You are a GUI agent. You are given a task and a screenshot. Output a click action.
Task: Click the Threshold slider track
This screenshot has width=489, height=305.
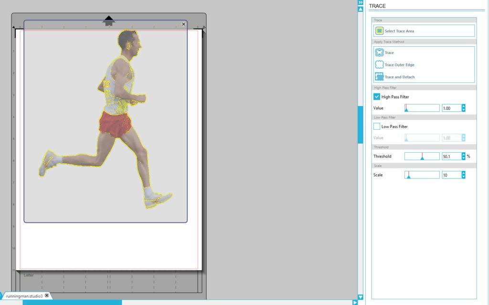tap(422, 156)
